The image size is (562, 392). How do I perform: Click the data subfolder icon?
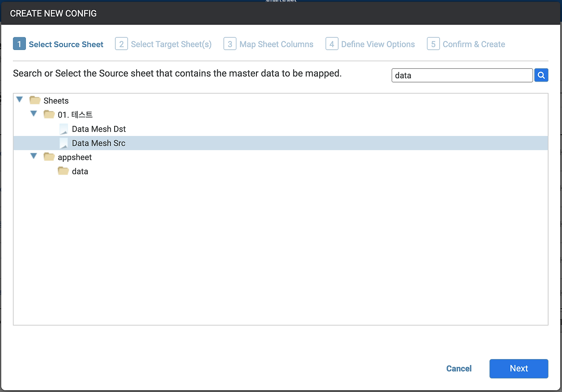(63, 171)
